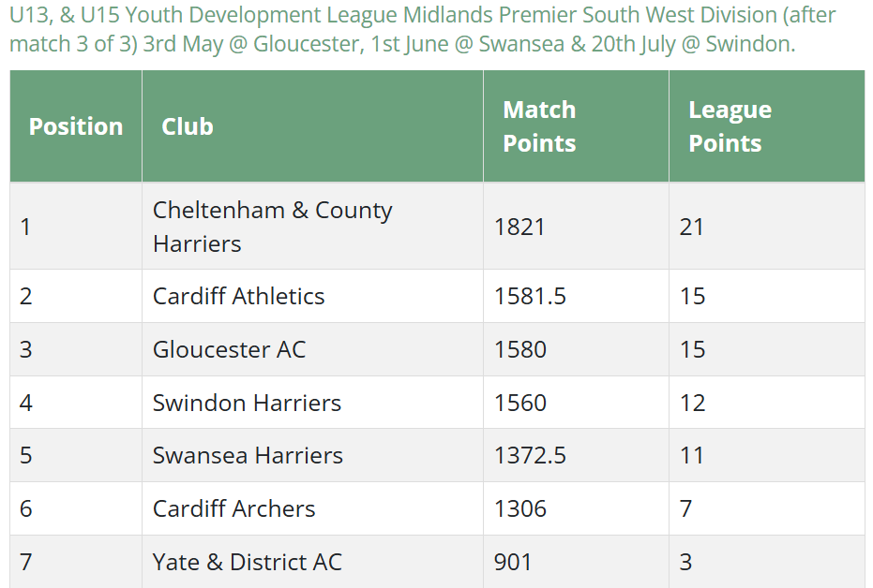The height and width of the screenshot is (588, 873).
Task: Click the 11 league points value
Action: [691, 456]
